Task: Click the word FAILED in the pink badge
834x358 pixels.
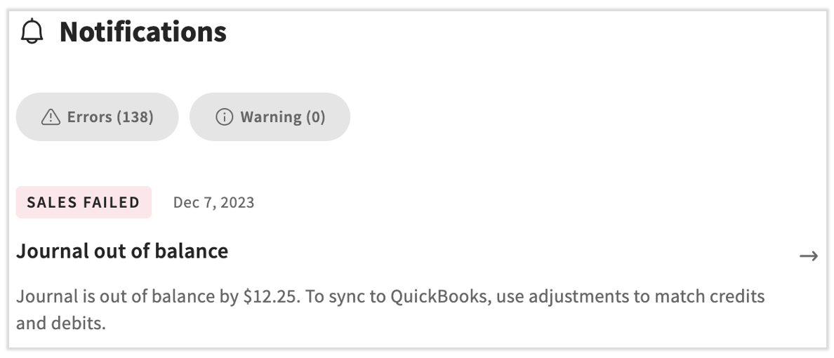Action: 111,202
